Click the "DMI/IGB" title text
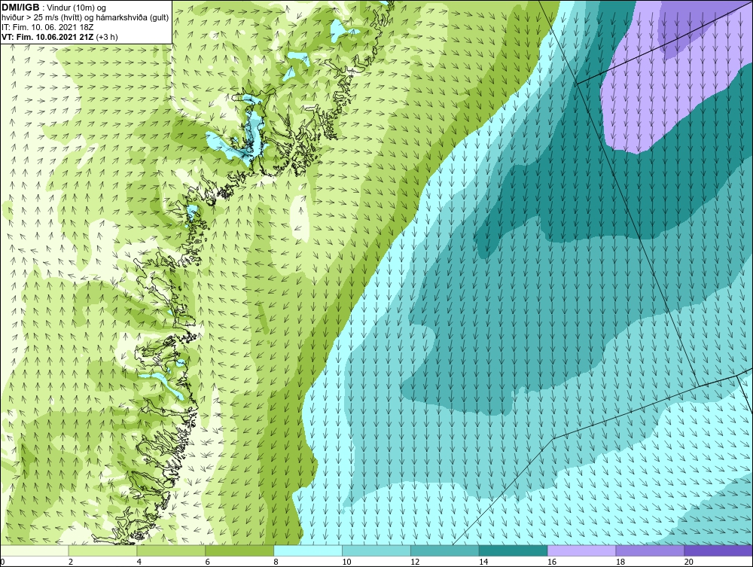753x567 pixels. (20, 8)
